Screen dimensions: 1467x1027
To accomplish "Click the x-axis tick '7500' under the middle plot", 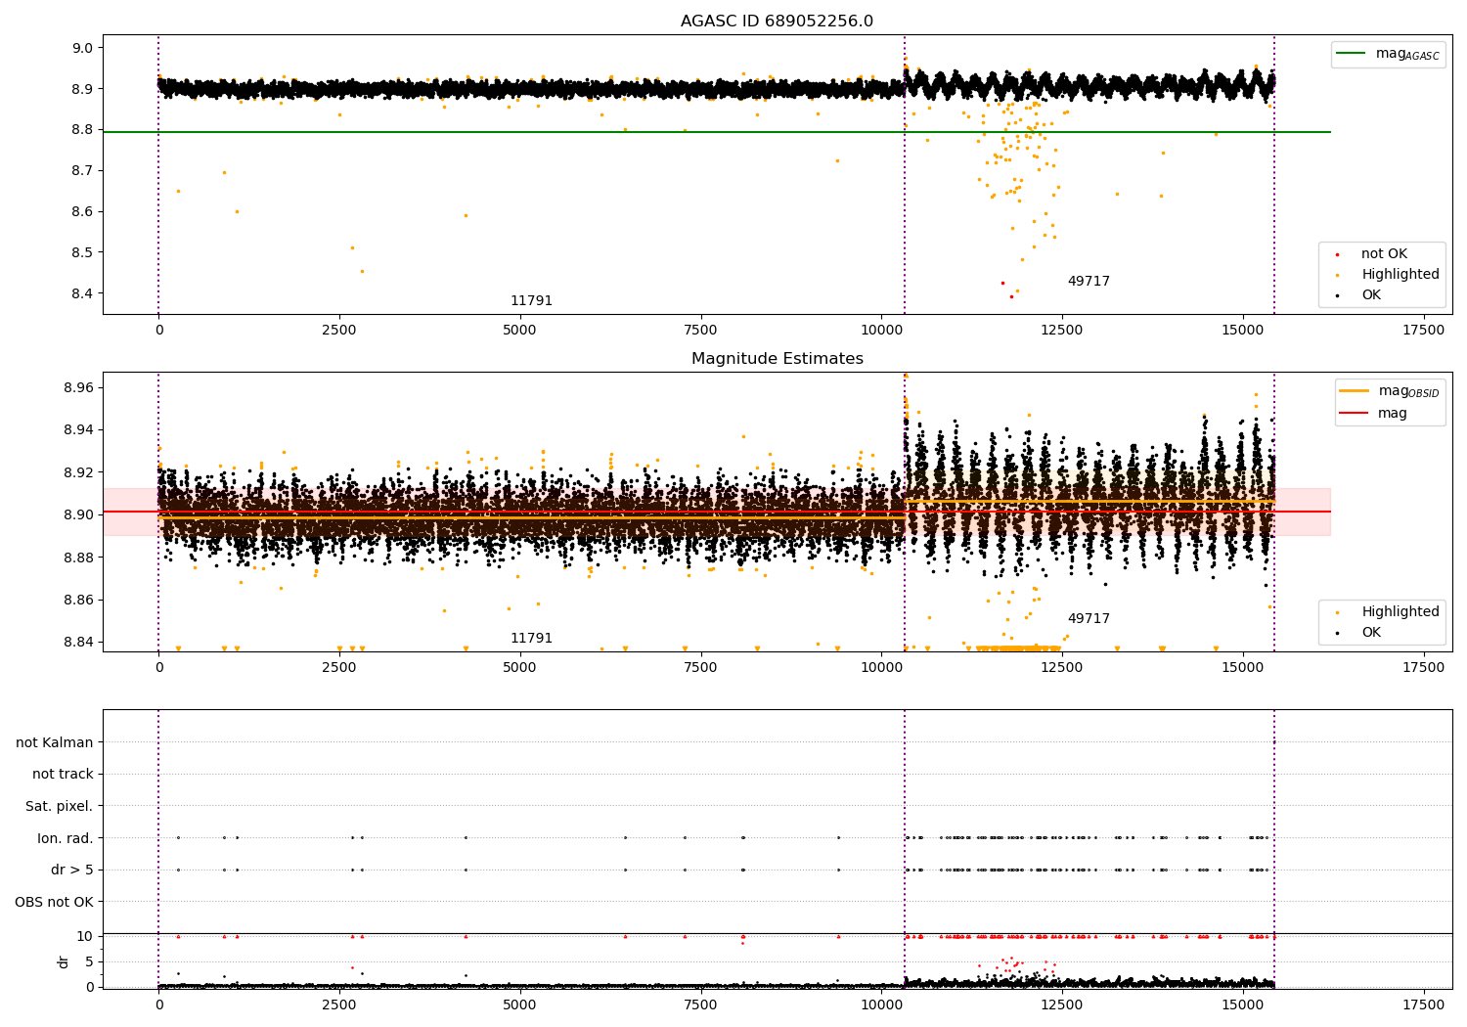I will [700, 668].
